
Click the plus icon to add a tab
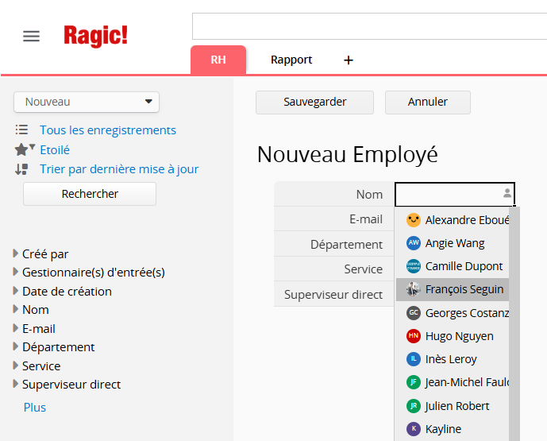tap(348, 60)
